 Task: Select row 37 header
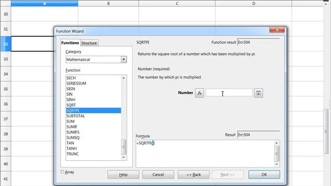point(6,119)
